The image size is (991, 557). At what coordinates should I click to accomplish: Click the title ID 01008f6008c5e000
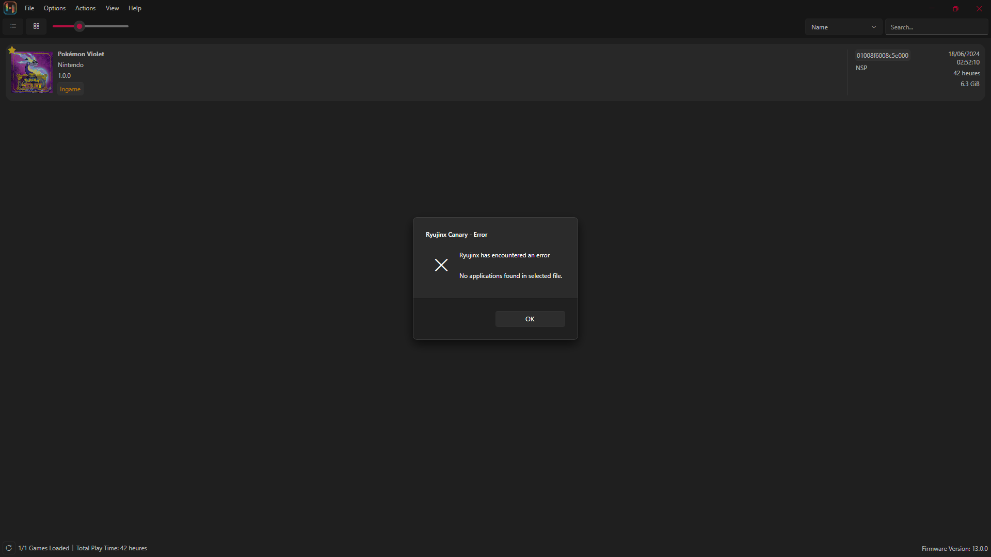[882, 56]
